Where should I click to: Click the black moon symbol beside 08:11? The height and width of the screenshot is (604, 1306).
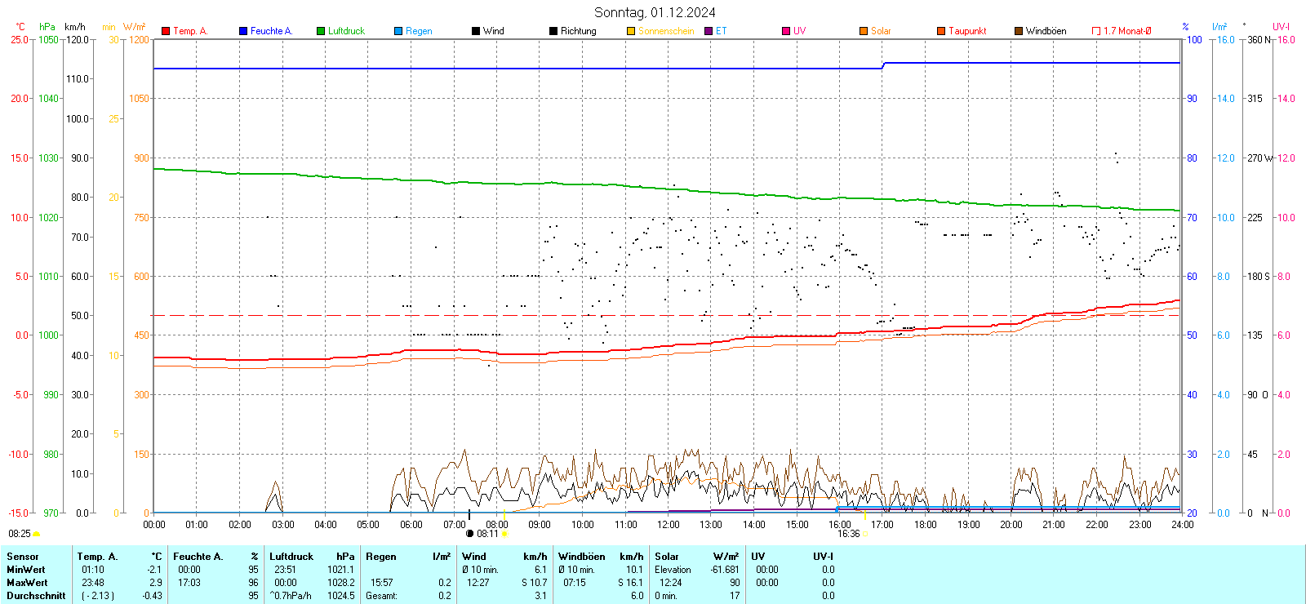[469, 534]
